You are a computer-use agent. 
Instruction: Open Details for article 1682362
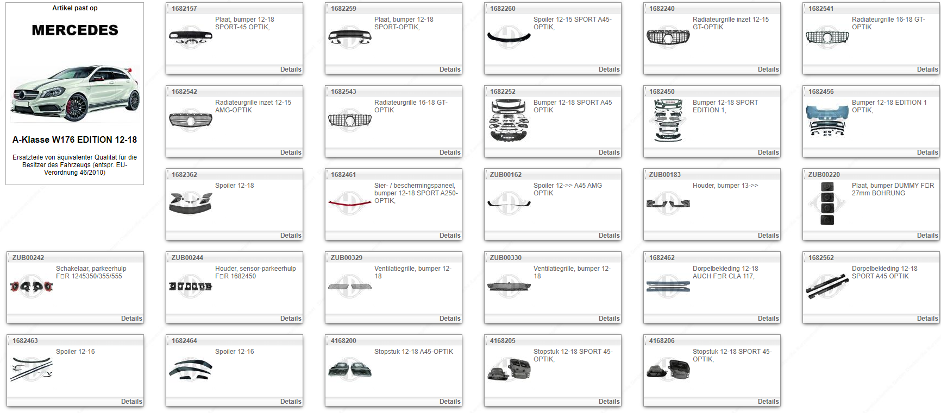tap(291, 236)
